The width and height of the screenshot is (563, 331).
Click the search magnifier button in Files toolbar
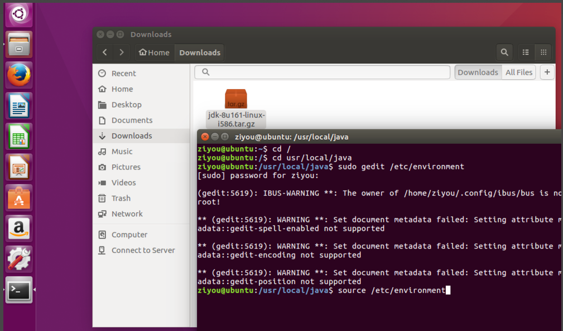[504, 52]
